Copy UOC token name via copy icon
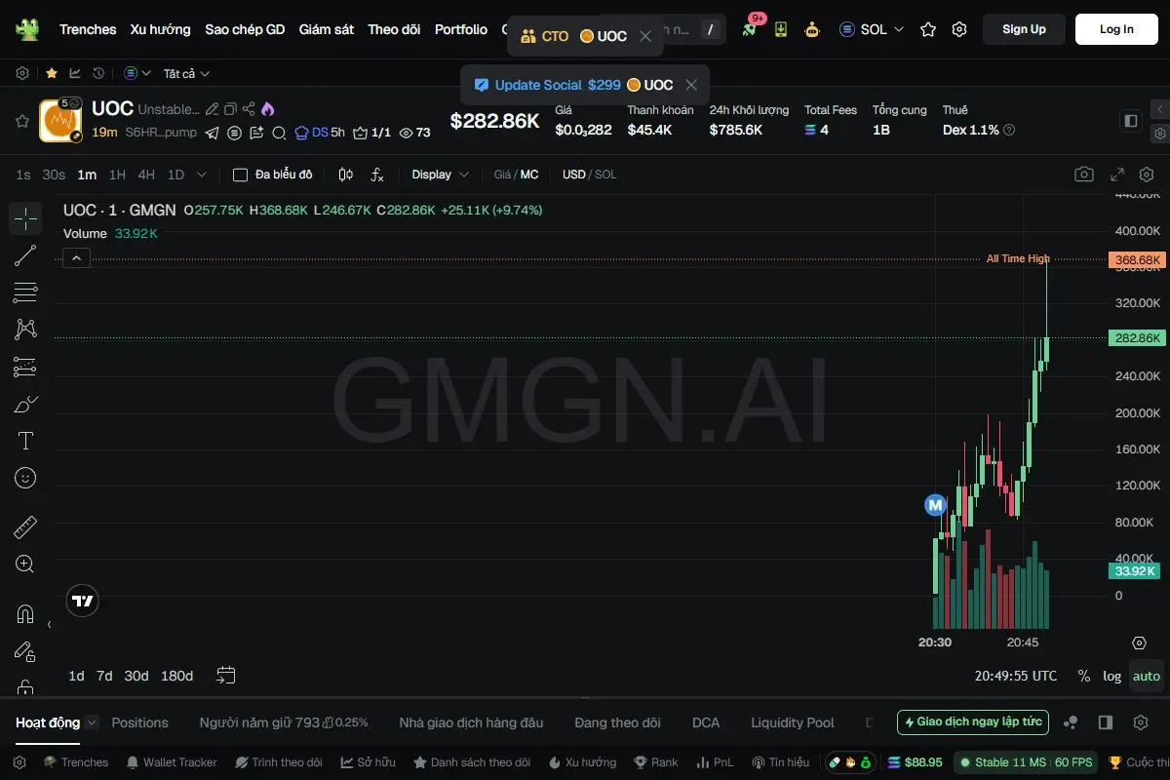This screenshot has height=780, width=1170. pos(230,109)
